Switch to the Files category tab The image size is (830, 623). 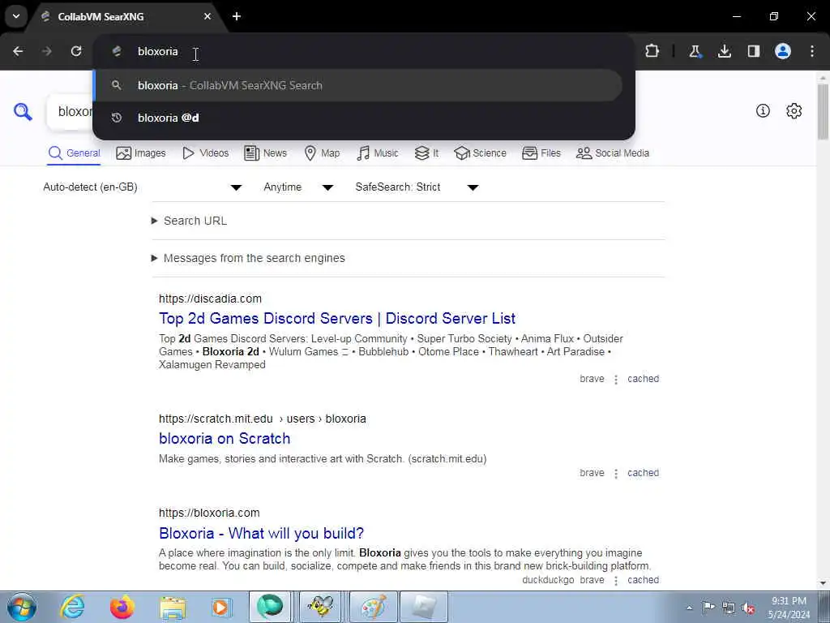[541, 153]
